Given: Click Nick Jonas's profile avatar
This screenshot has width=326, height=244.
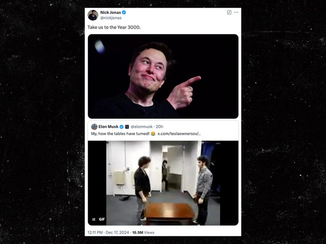Looking at the screenshot, I should pyautogui.click(x=93, y=15).
